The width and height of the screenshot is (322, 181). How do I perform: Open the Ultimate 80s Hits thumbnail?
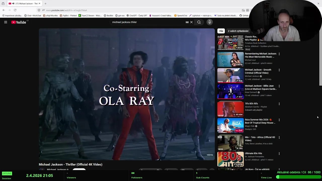tap(230, 159)
